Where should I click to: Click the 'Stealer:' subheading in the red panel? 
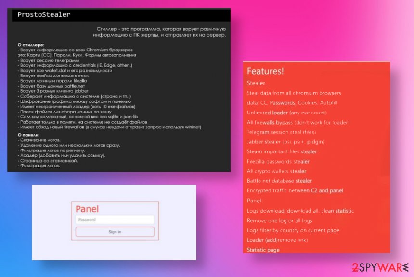tap(257, 83)
